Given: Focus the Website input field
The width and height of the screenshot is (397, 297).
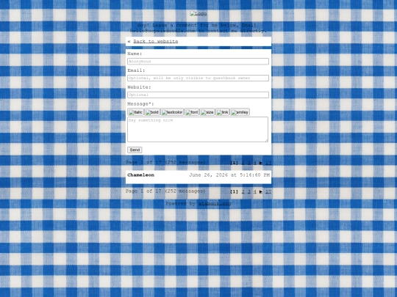Looking at the screenshot, I should pyautogui.click(x=198, y=95).
